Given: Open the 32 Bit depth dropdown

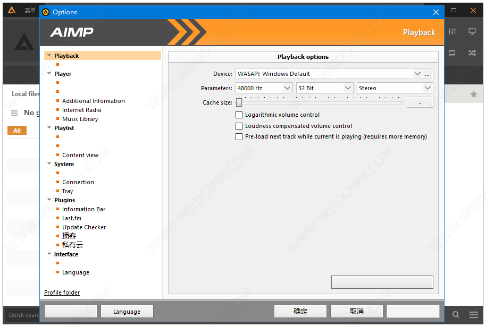Looking at the screenshot, I should pos(348,88).
